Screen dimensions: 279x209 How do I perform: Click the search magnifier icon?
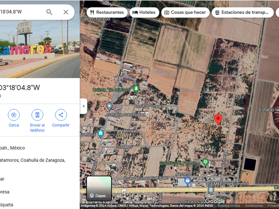[x=49, y=12]
